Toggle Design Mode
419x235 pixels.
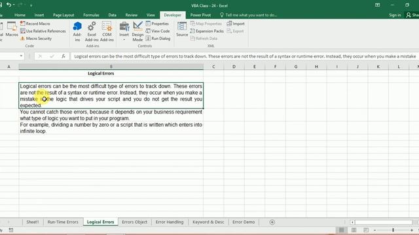pyautogui.click(x=137, y=31)
